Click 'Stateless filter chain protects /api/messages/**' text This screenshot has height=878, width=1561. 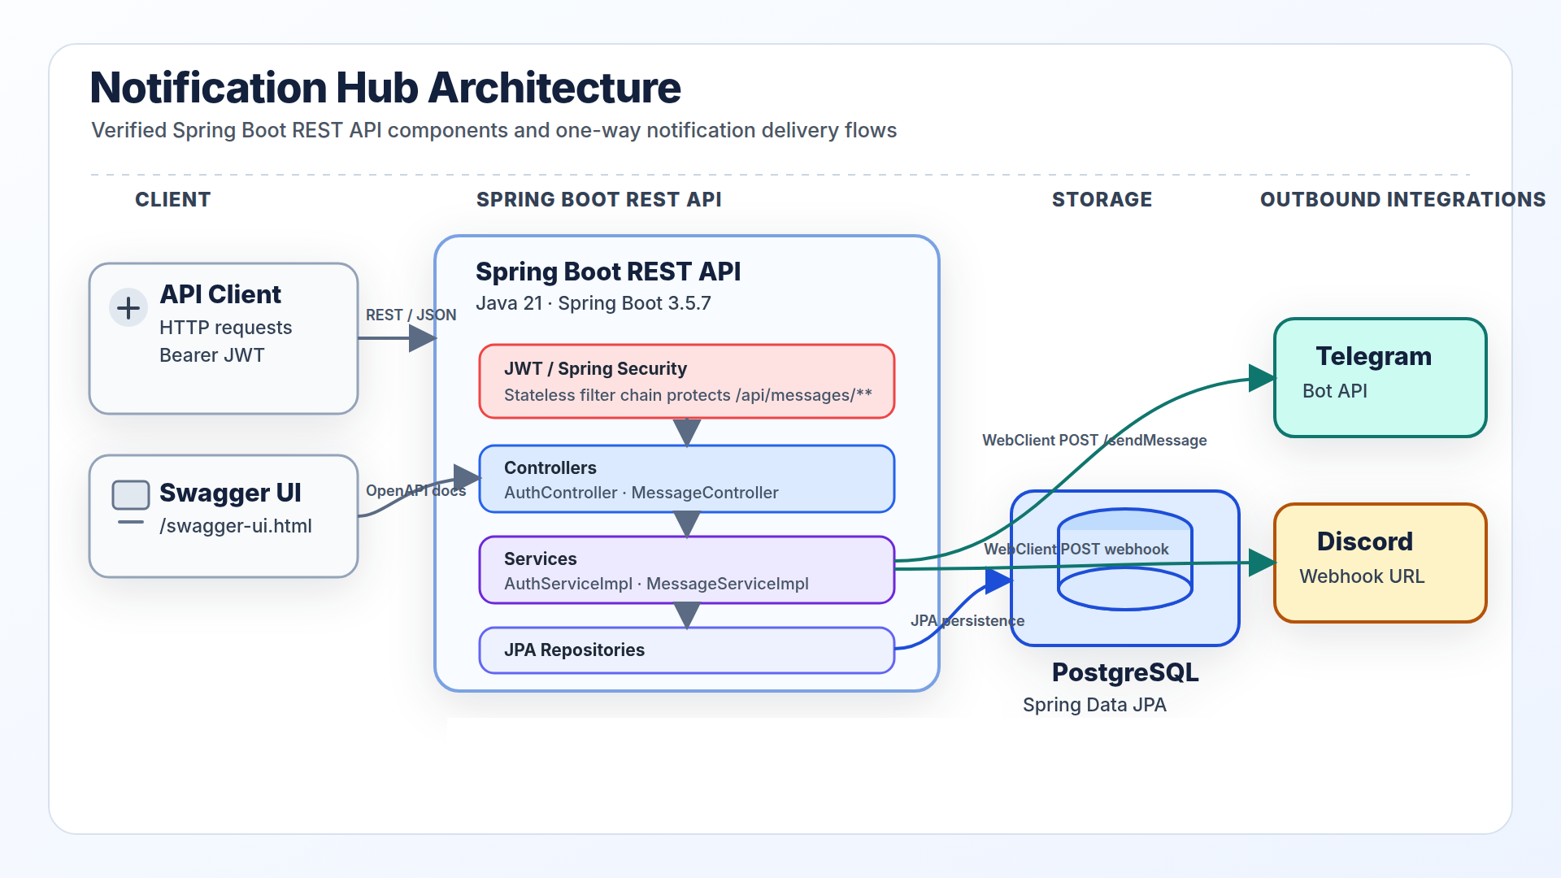tap(688, 395)
